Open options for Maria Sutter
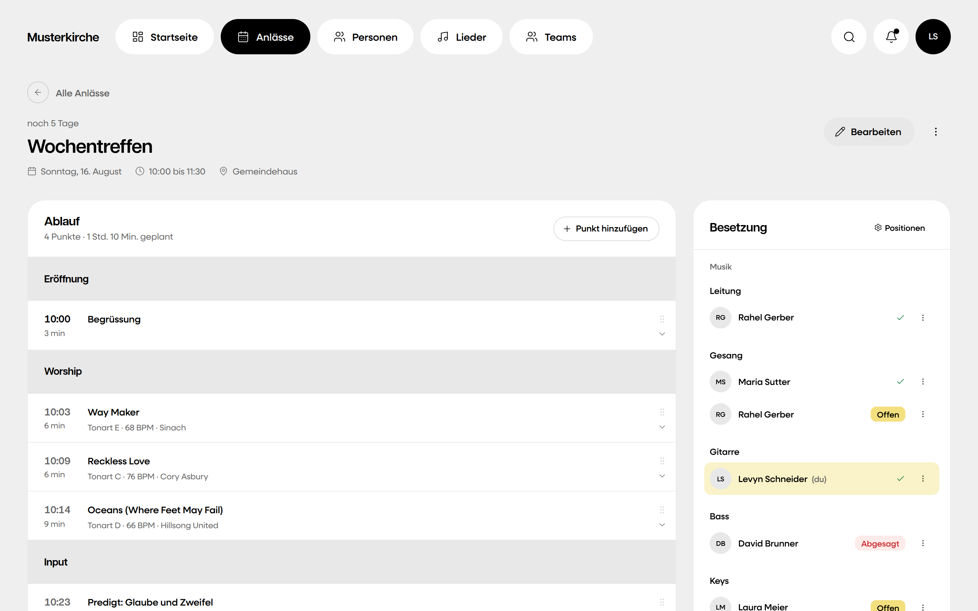The height and width of the screenshot is (611, 978). pos(923,382)
